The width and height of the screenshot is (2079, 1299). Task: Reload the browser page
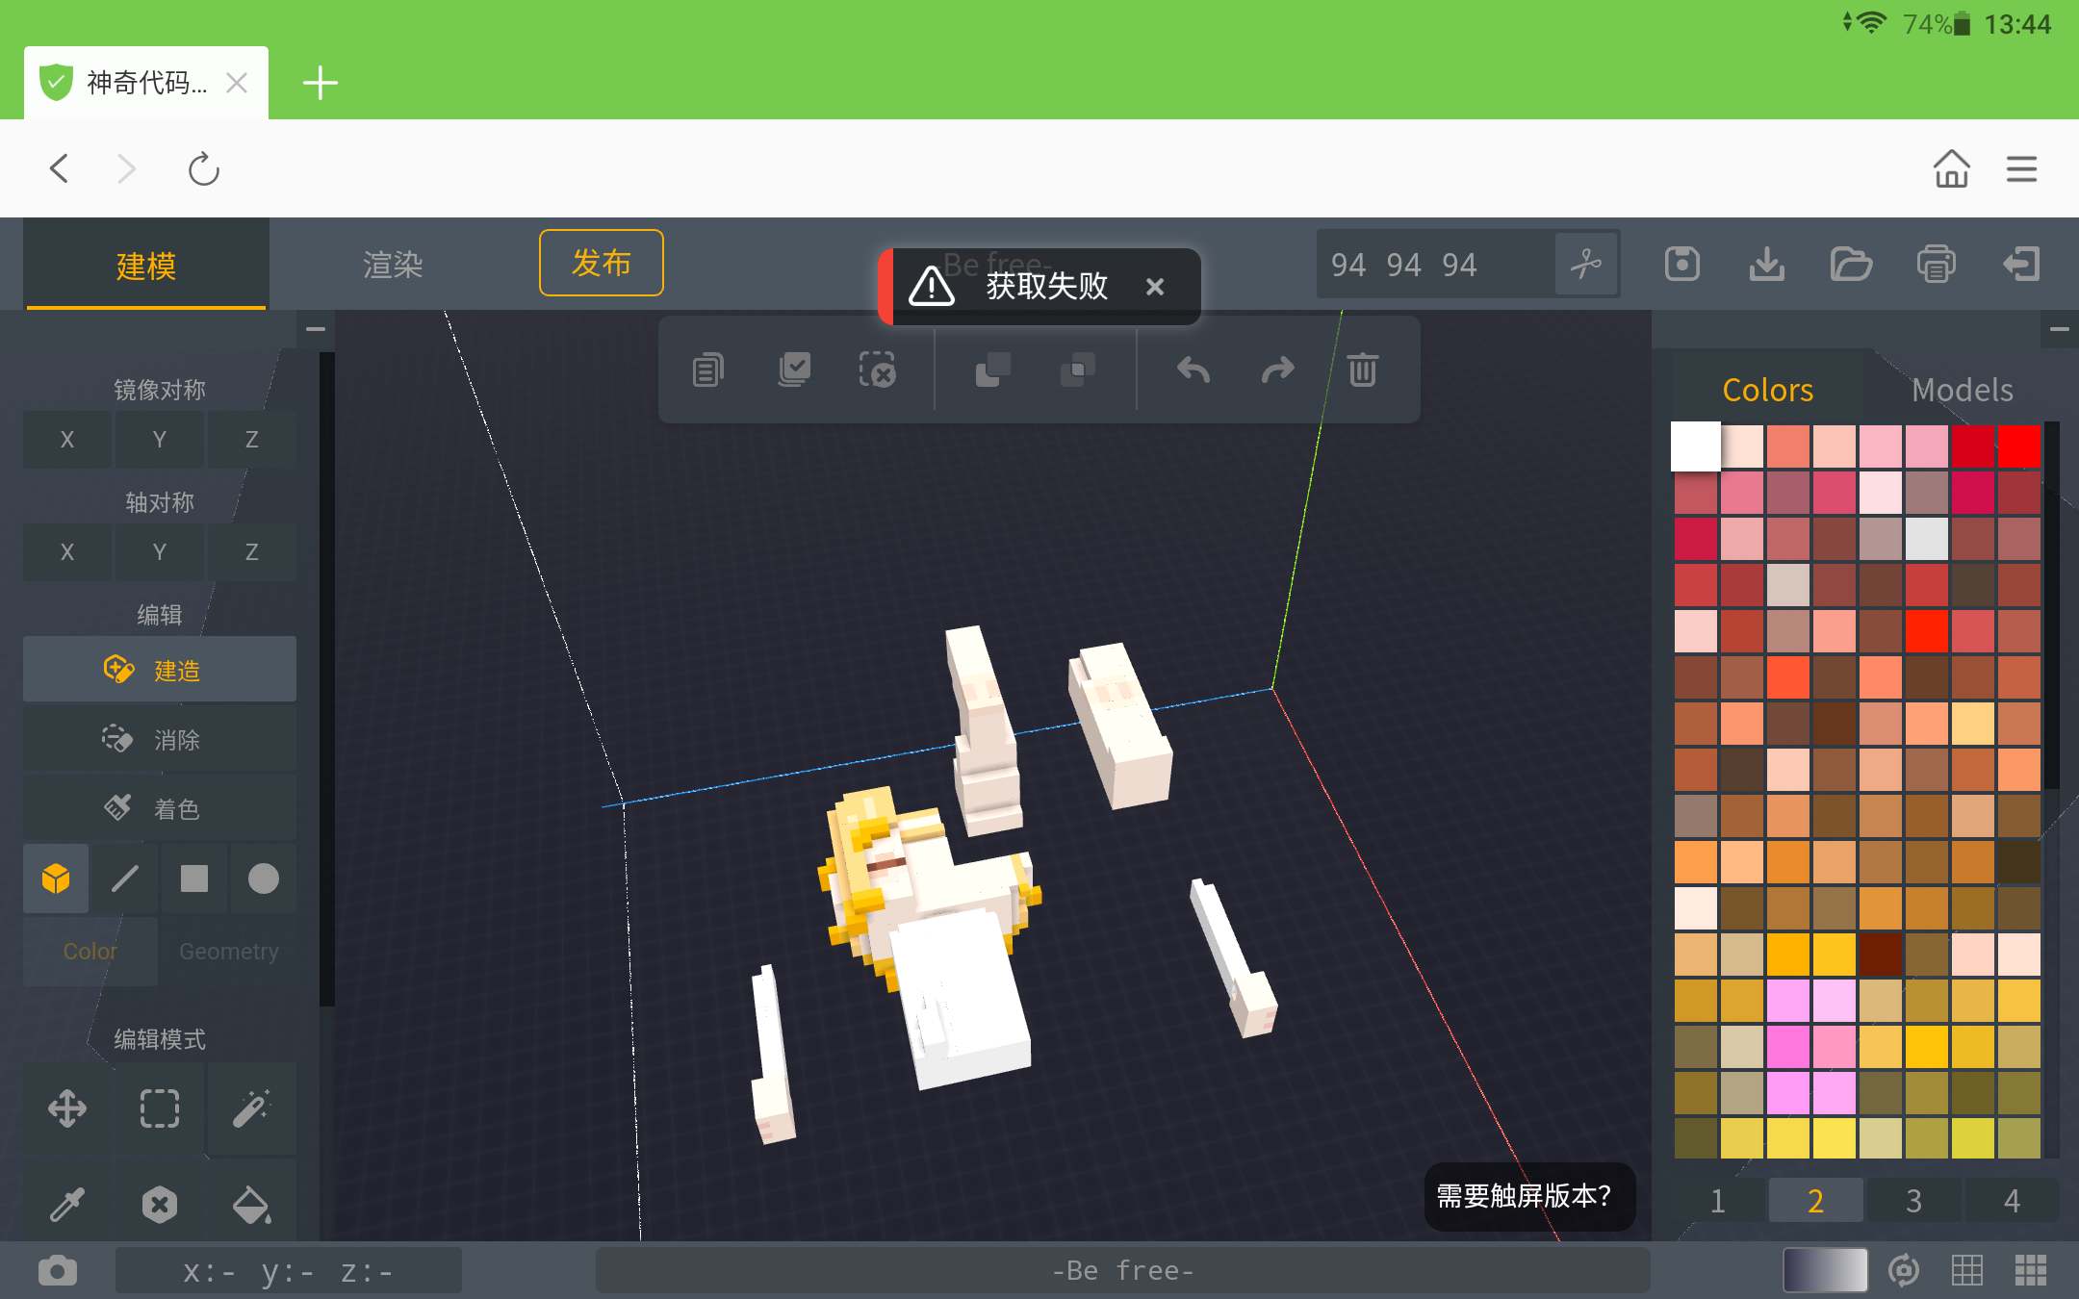pos(203,169)
